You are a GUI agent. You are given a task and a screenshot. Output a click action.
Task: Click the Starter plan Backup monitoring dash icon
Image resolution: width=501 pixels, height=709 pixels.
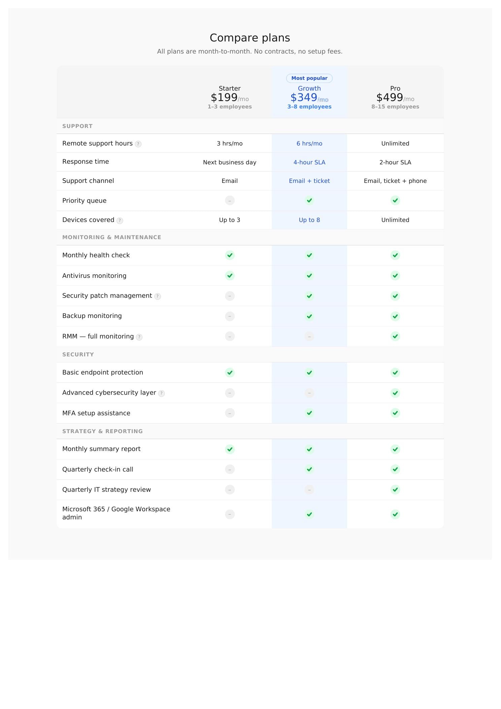point(230,316)
